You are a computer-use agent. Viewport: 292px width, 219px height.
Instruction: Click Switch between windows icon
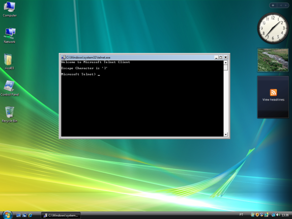(x=24, y=215)
